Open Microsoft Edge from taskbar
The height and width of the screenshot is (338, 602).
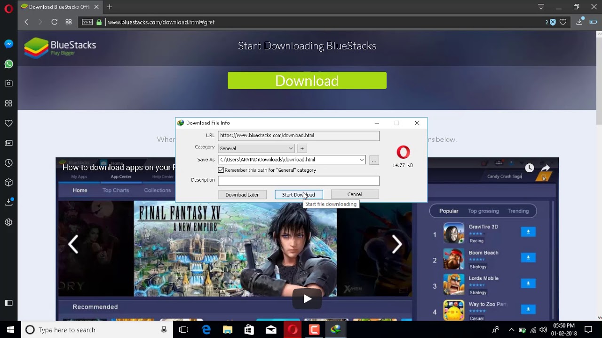pyautogui.click(x=206, y=330)
